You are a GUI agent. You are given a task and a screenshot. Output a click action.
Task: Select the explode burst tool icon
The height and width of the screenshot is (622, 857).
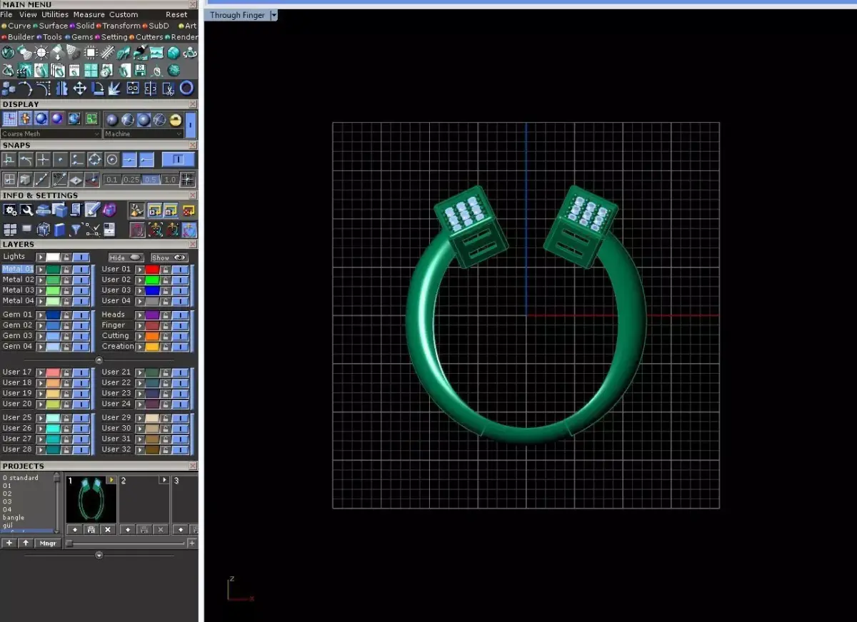(x=114, y=88)
